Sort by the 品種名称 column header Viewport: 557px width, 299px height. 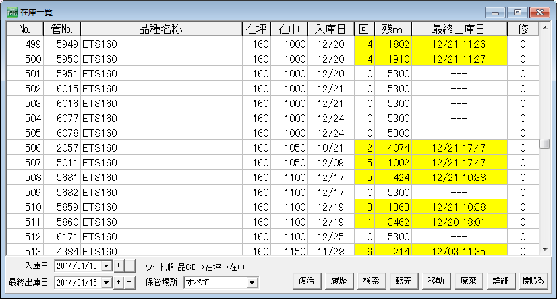click(x=161, y=29)
